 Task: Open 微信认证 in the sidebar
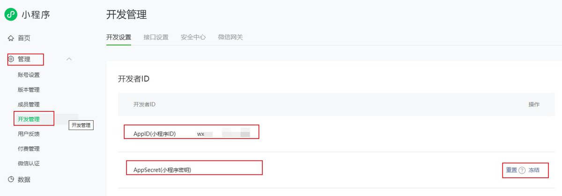29,163
